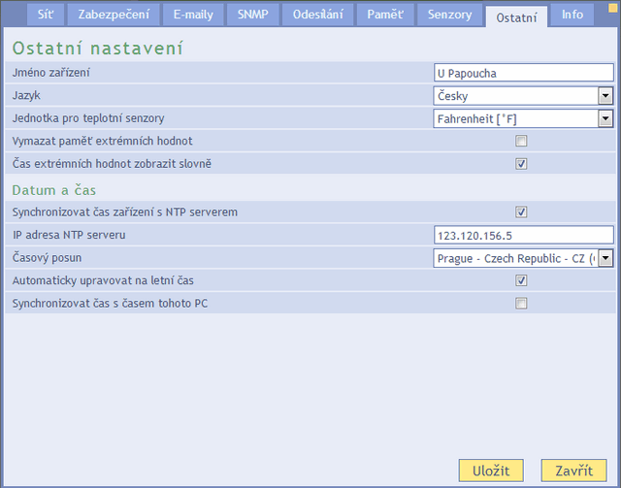Expand the Časový posun timezone dropdown

[x=605, y=258]
